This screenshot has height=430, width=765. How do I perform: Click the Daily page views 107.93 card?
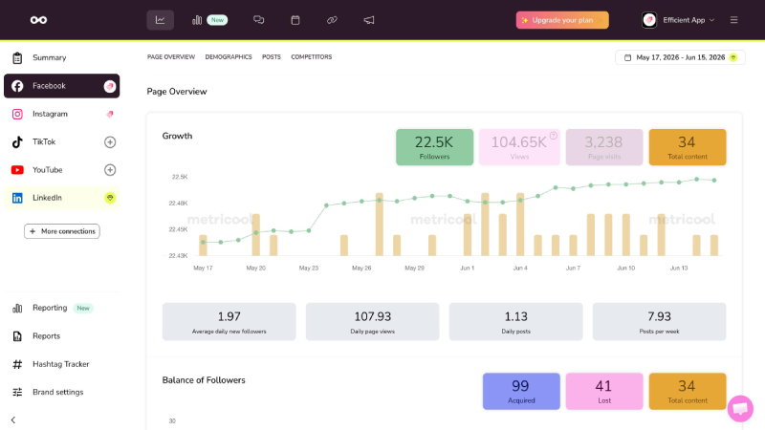[x=372, y=322]
